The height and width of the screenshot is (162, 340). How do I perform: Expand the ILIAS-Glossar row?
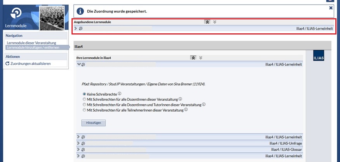[x=78, y=149]
